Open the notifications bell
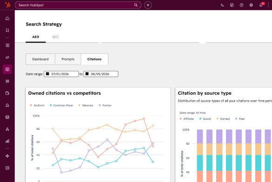Image resolution: width=272 pixels, height=182 pixels. tap(261, 5)
